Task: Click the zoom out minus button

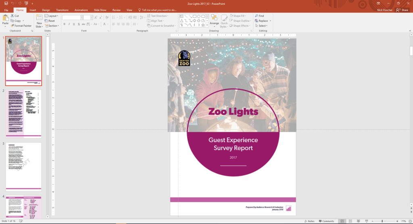Action: [x=372, y=221]
